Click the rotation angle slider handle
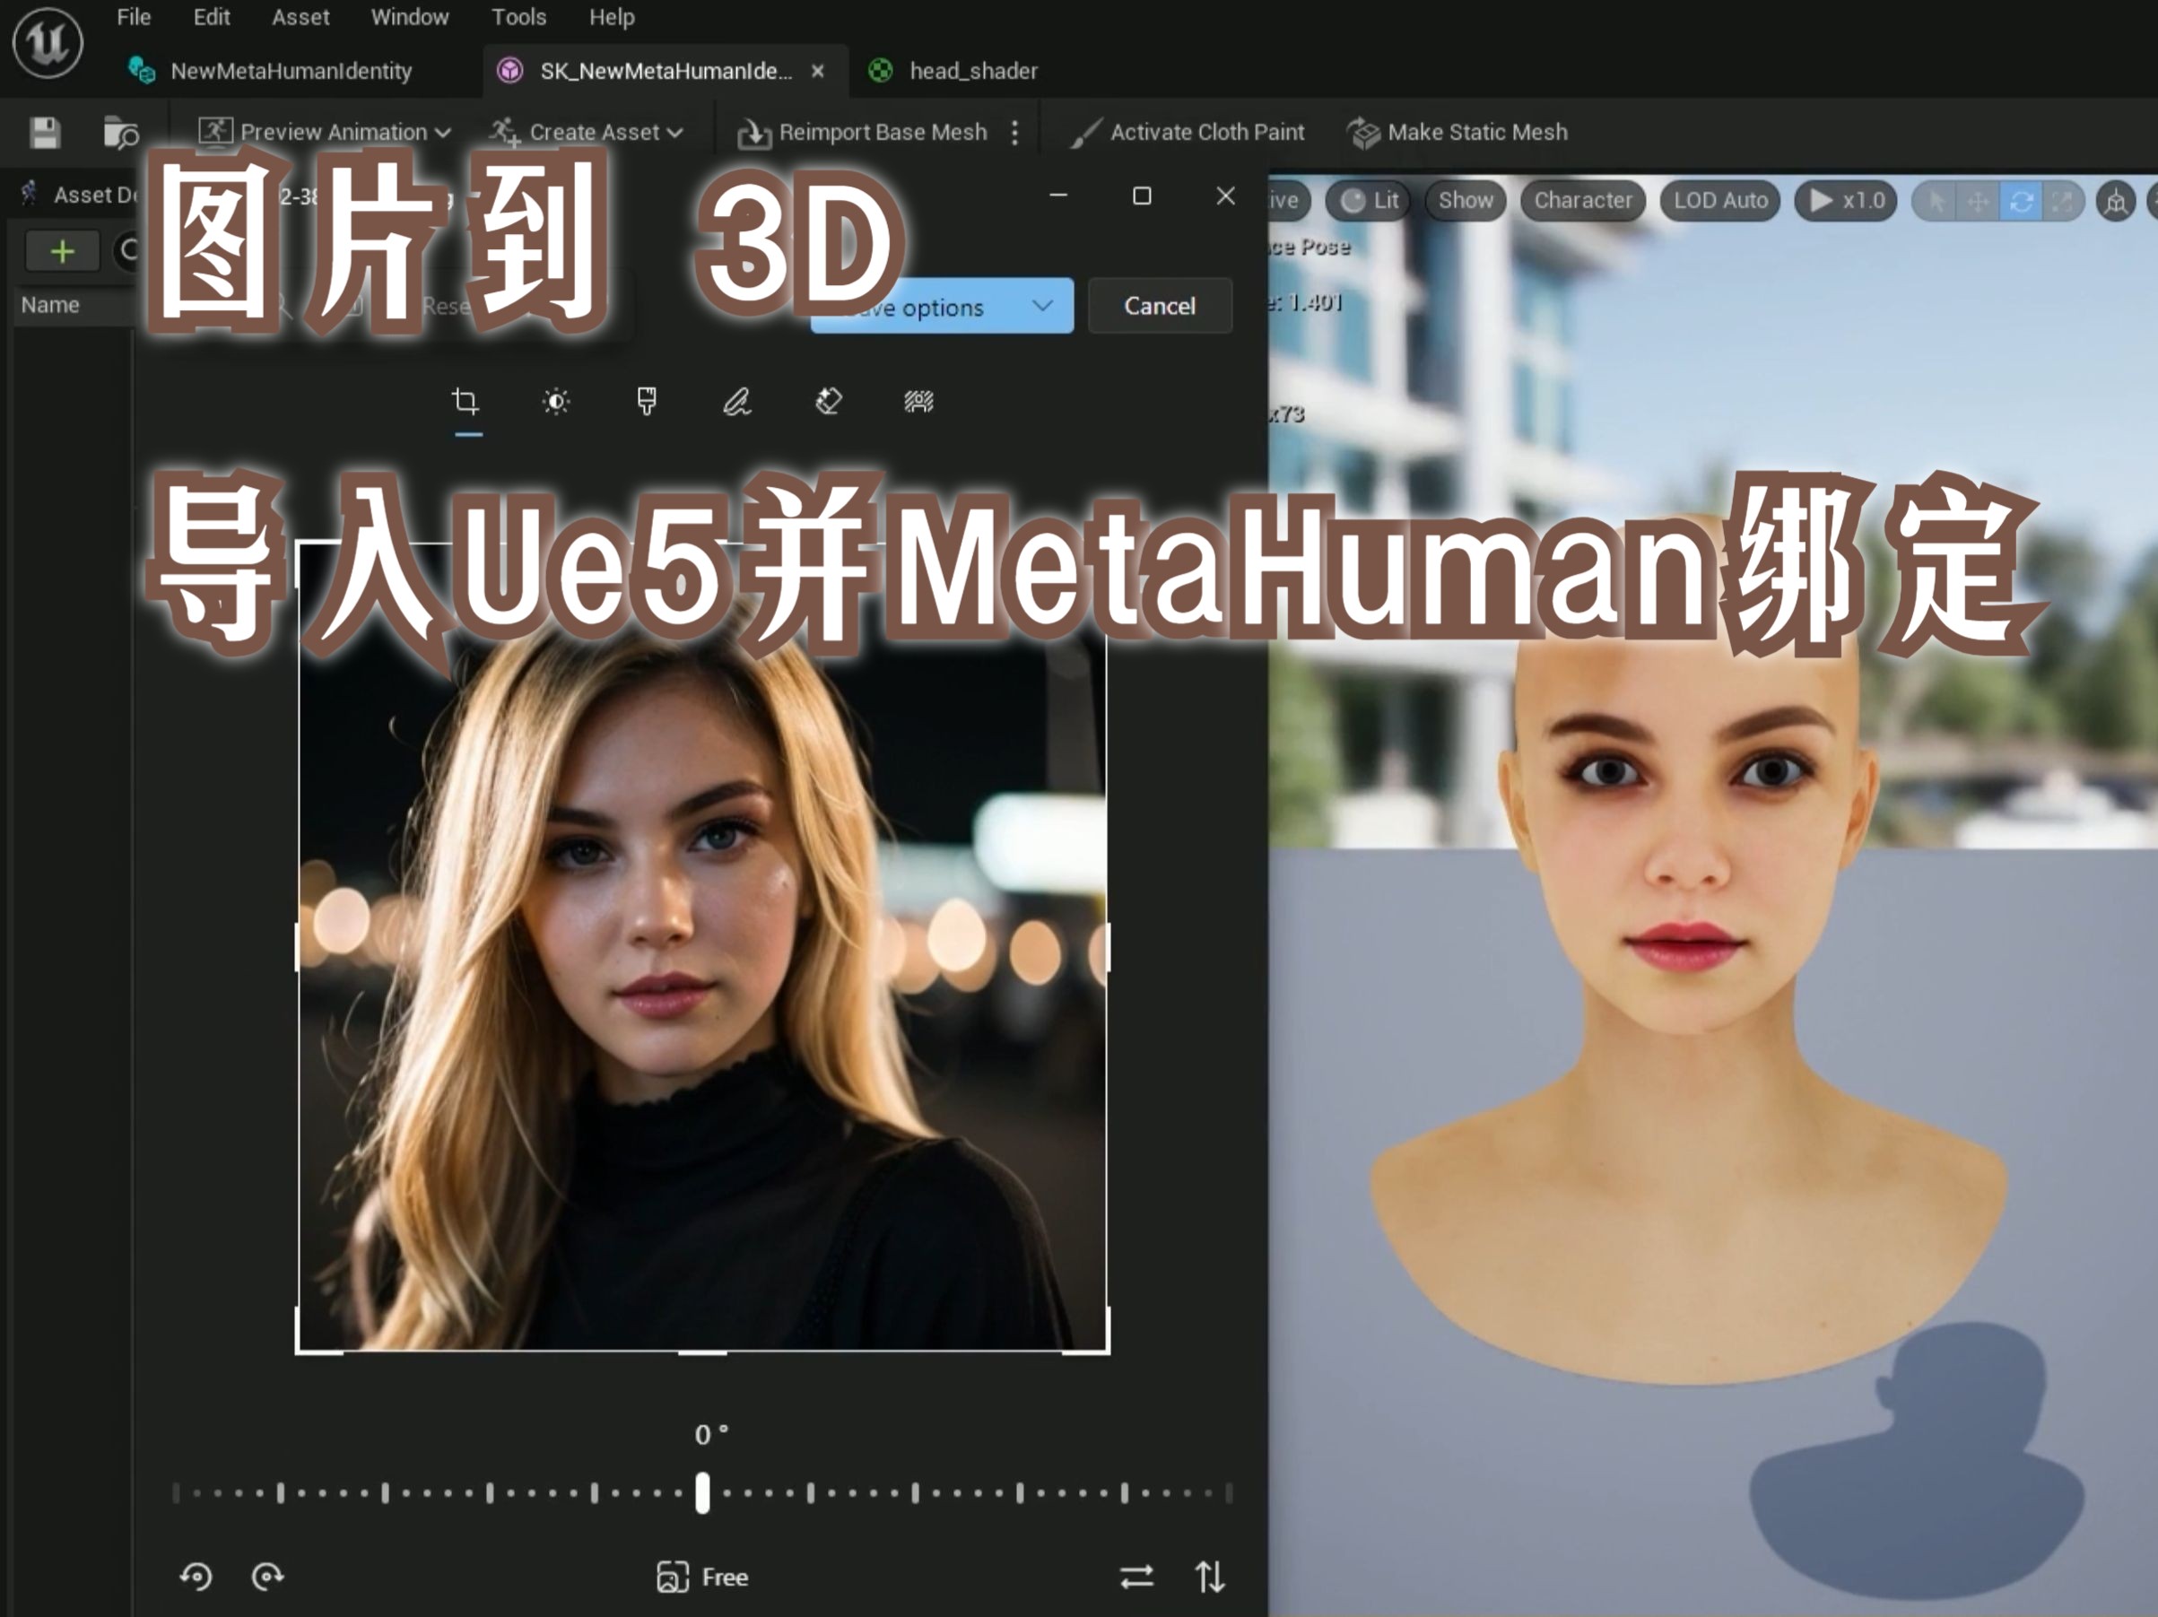Viewport: 2158px width, 1617px height. [702, 1492]
